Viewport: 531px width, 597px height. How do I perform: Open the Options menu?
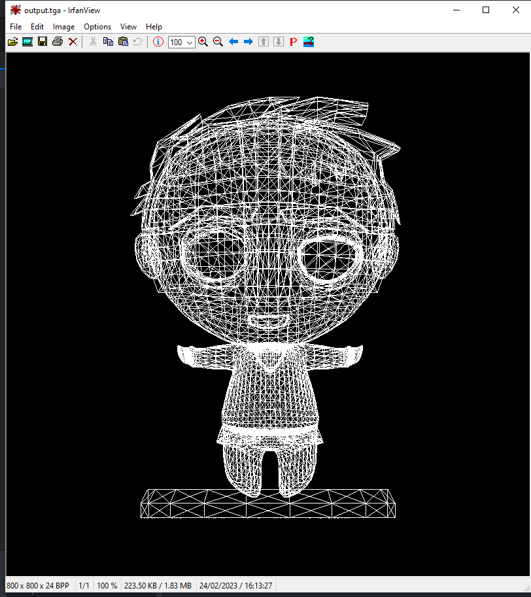(x=97, y=27)
